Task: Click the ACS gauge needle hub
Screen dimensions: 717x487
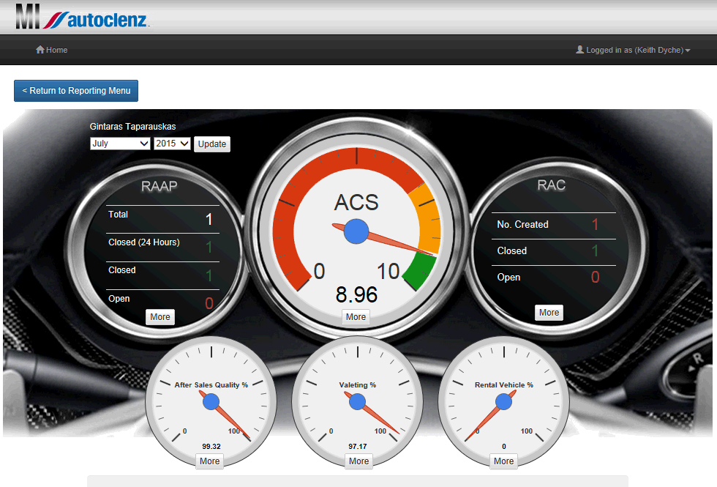Action: [356, 231]
